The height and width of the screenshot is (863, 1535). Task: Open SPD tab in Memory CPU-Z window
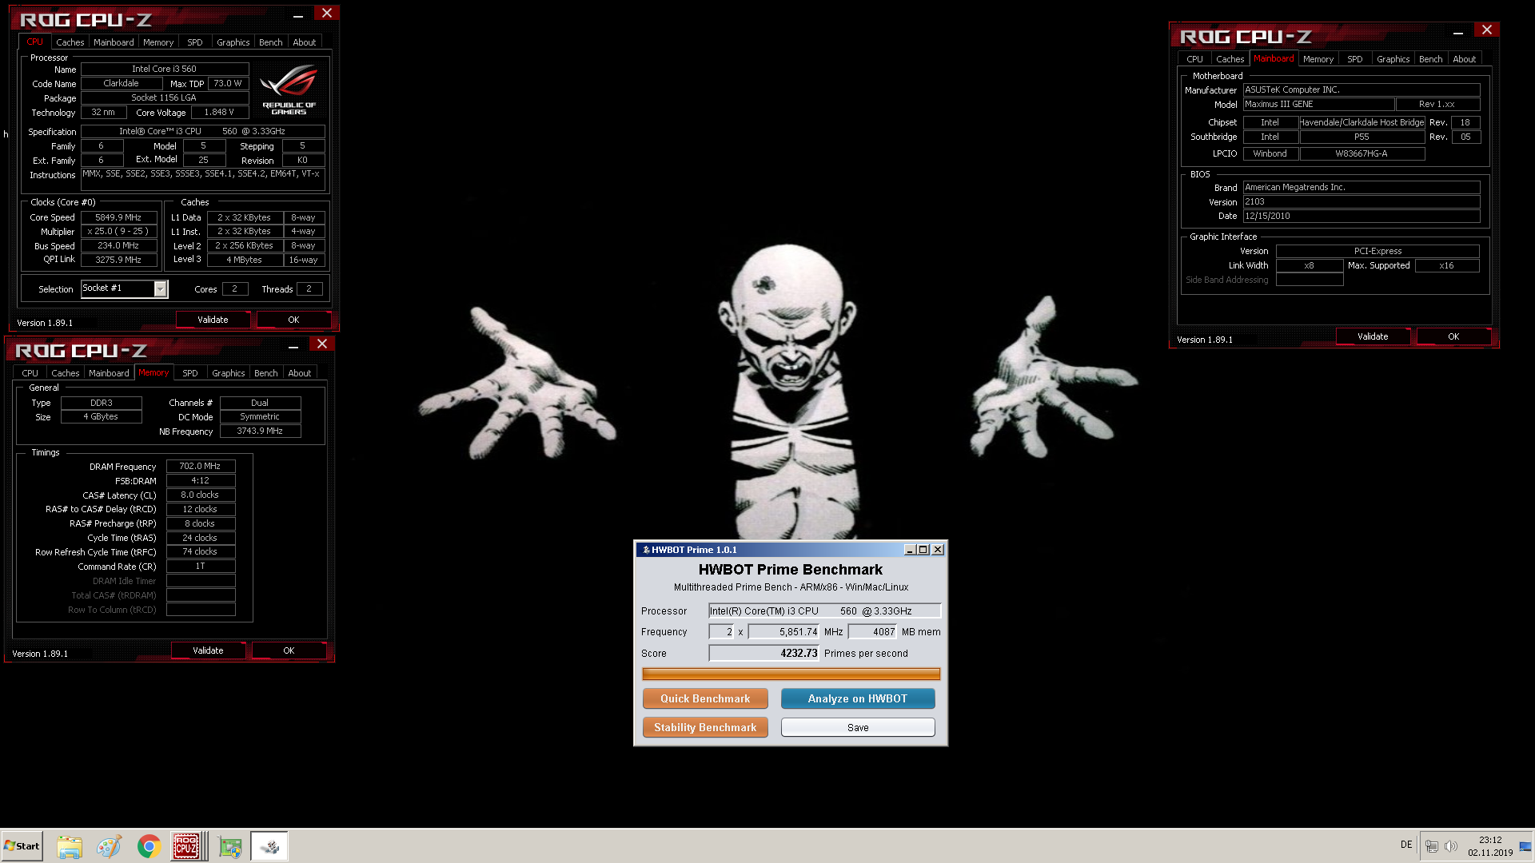[190, 373]
